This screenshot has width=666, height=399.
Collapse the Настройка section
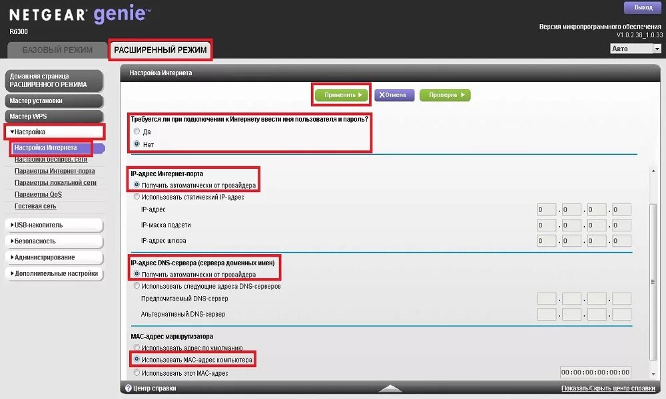(x=54, y=132)
